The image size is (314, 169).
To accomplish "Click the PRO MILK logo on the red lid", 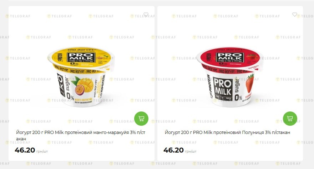I will [x=230, y=57].
